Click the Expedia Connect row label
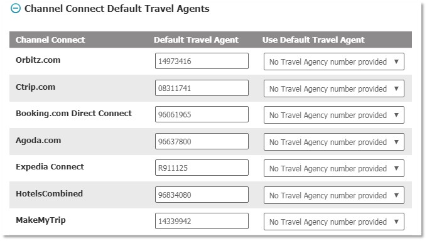Viewport: 427px width, 241px height. click(x=50, y=167)
